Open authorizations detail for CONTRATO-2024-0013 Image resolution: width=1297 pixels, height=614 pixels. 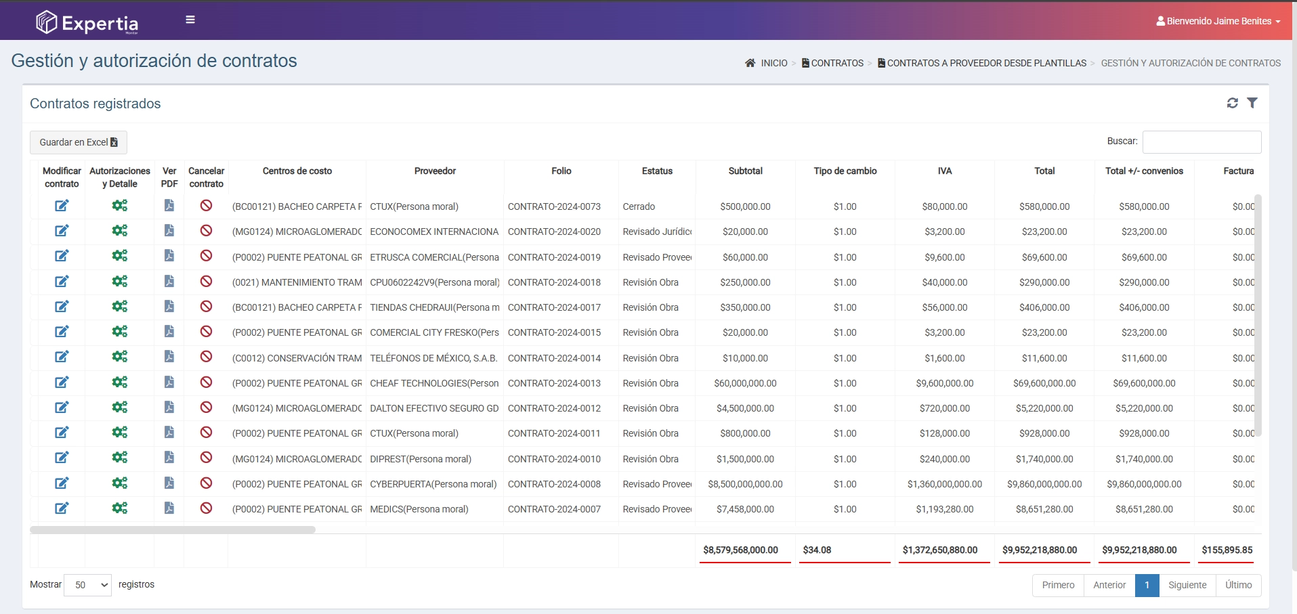coord(120,382)
